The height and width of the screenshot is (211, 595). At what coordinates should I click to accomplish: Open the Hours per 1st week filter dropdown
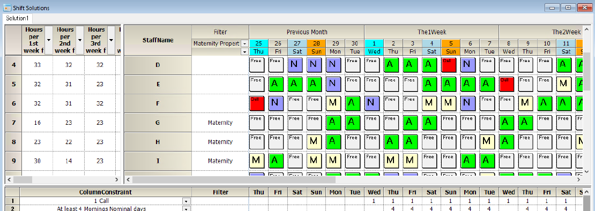[x=49, y=40]
